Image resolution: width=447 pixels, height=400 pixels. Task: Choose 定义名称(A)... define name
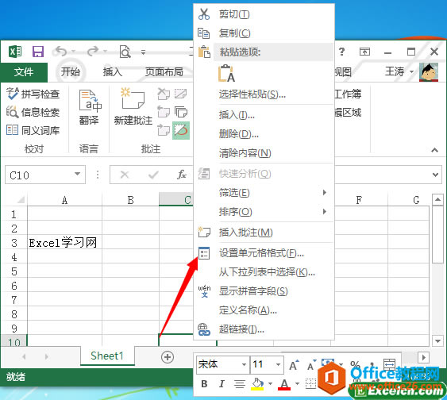pyautogui.click(x=264, y=310)
